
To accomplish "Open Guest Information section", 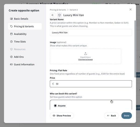I will [25, 65].
